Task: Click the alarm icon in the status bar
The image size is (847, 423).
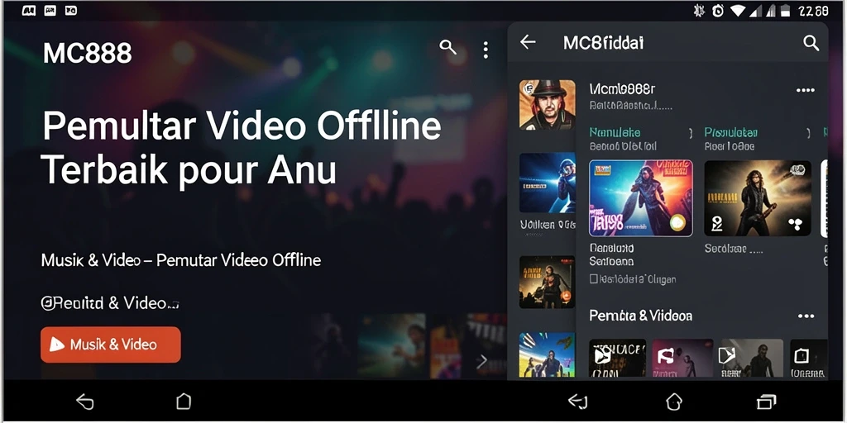Action: pyautogui.click(x=718, y=10)
